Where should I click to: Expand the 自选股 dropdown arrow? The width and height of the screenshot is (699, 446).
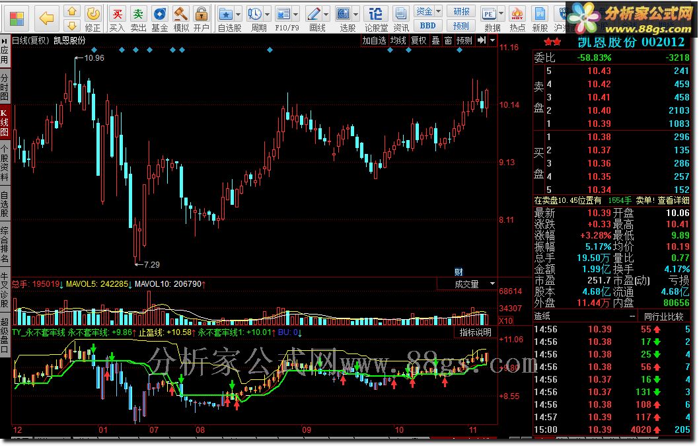[238, 15]
